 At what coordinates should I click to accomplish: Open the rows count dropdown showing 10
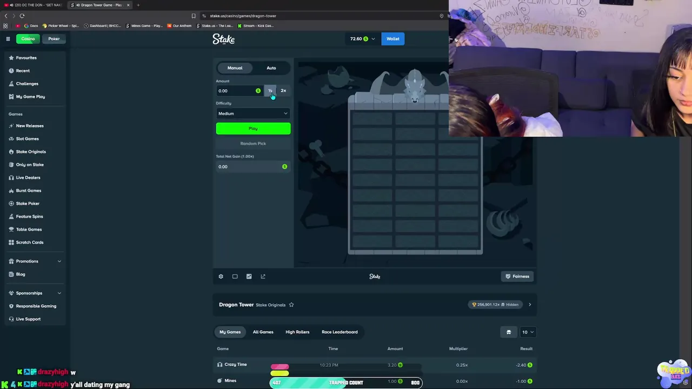527,332
